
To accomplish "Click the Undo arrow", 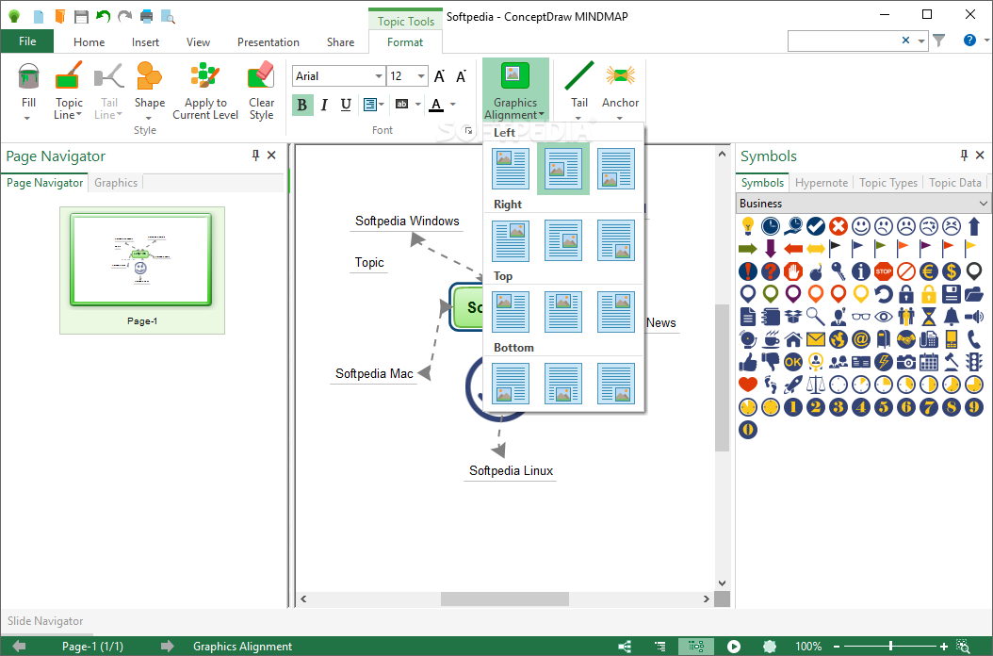I will tap(103, 16).
